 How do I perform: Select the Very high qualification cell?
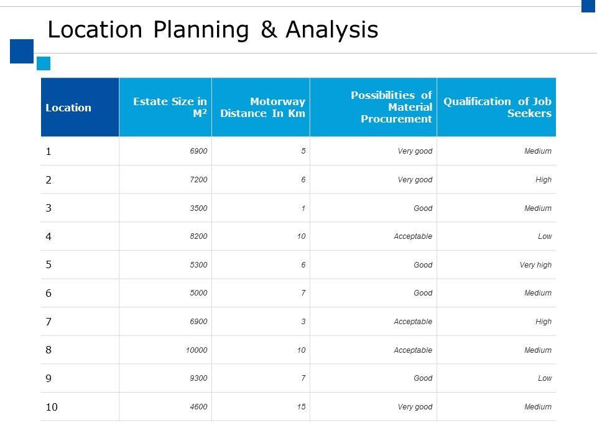[535, 265]
